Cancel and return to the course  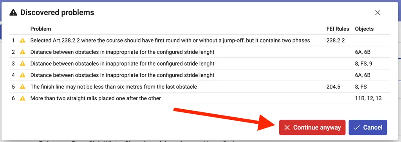tap(368, 128)
